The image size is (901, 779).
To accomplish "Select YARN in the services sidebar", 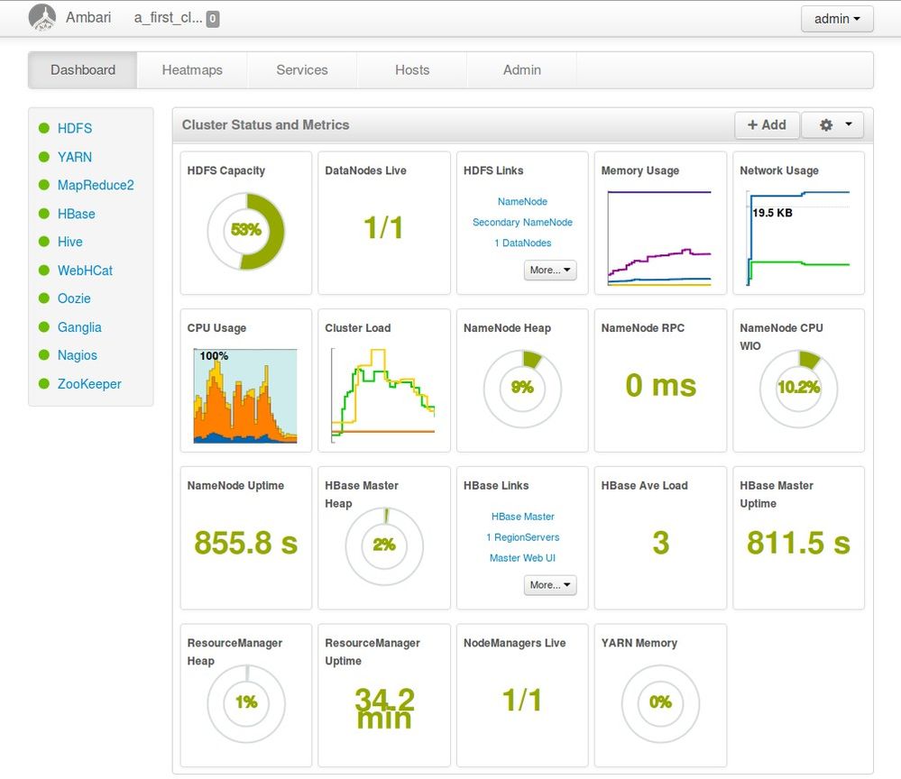I will (x=75, y=157).
